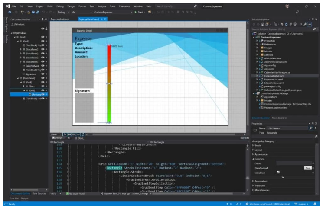The width and height of the screenshot is (323, 211).
Task: Toggle the IsEnabled checkbox
Action: [x=278, y=172]
